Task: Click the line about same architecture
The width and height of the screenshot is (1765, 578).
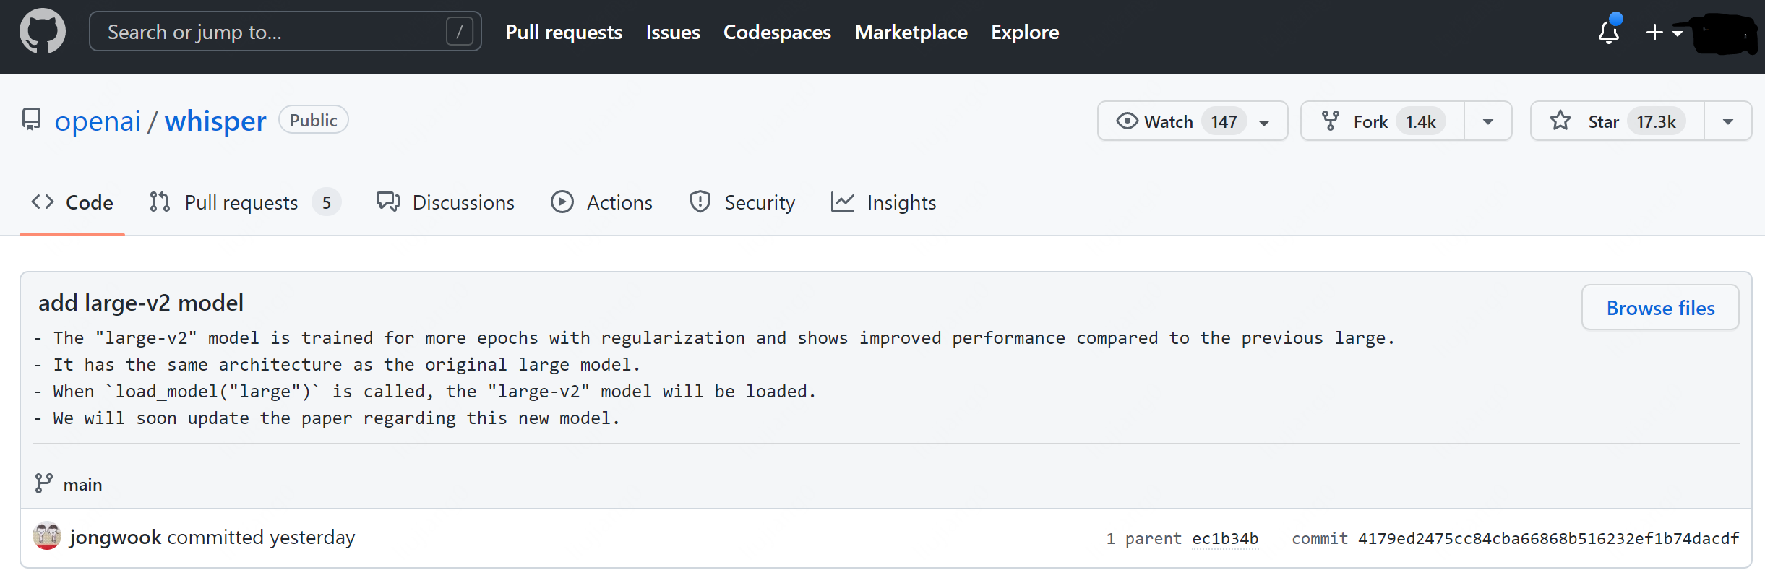Action: (x=337, y=365)
